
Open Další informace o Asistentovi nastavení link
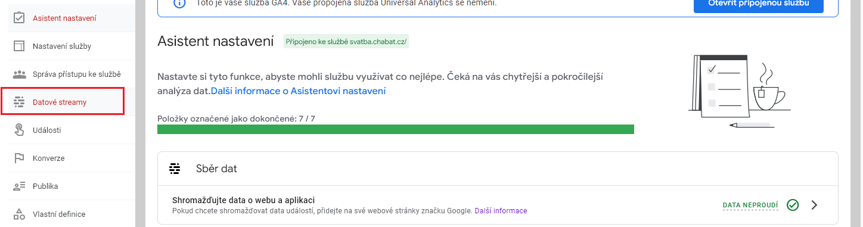(x=298, y=91)
